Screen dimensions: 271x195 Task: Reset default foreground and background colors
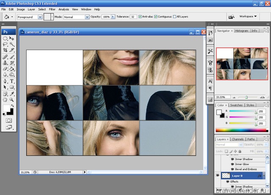(4, 114)
